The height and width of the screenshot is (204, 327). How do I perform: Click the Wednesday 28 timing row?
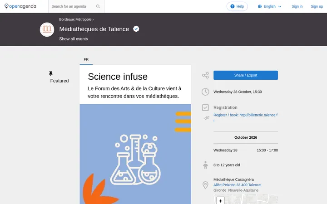(x=246, y=150)
